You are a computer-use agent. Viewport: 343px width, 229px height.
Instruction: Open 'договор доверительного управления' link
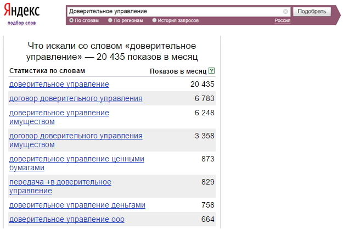76,98
